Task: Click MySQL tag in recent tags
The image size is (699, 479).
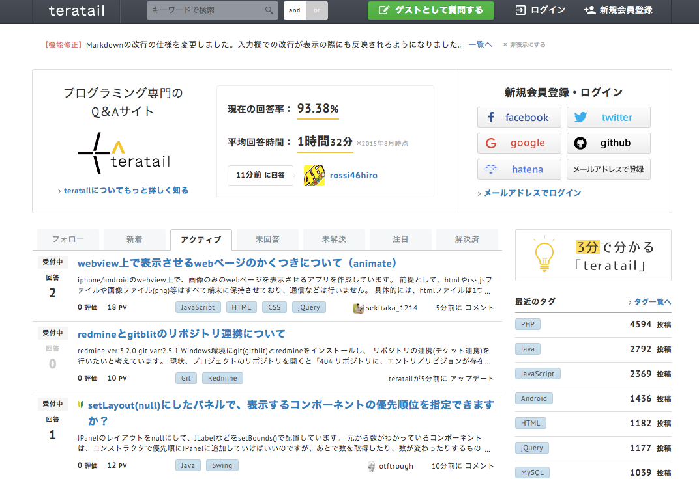Action: click(x=532, y=472)
